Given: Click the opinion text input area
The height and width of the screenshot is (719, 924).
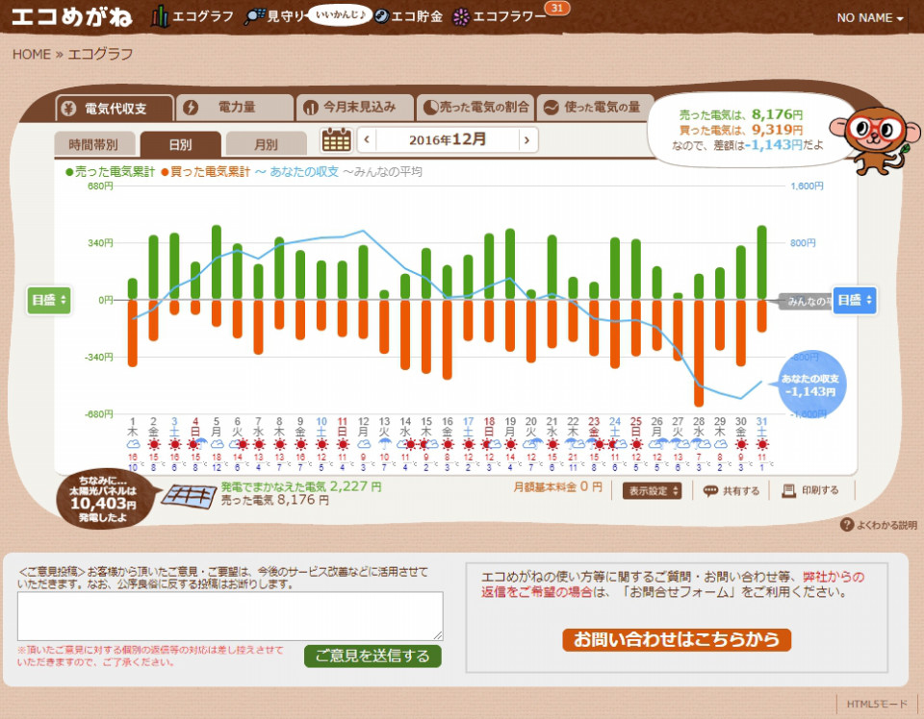Looking at the screenshot, I should [230, 616].
